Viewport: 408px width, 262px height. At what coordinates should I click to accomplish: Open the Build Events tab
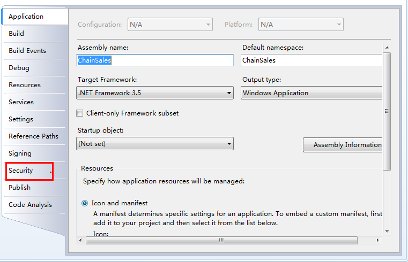pos(27,51)
